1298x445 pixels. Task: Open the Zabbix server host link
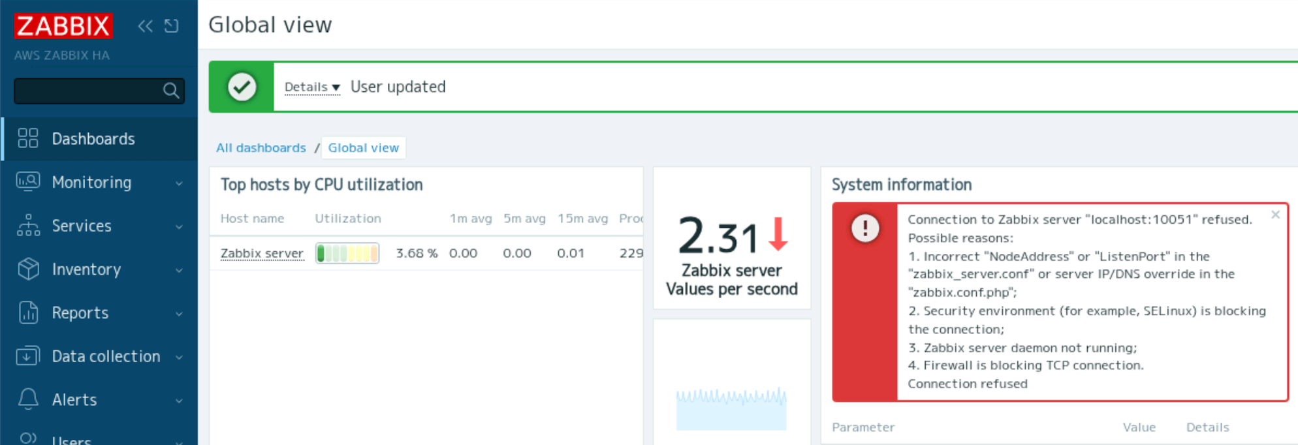coord(262,253)
